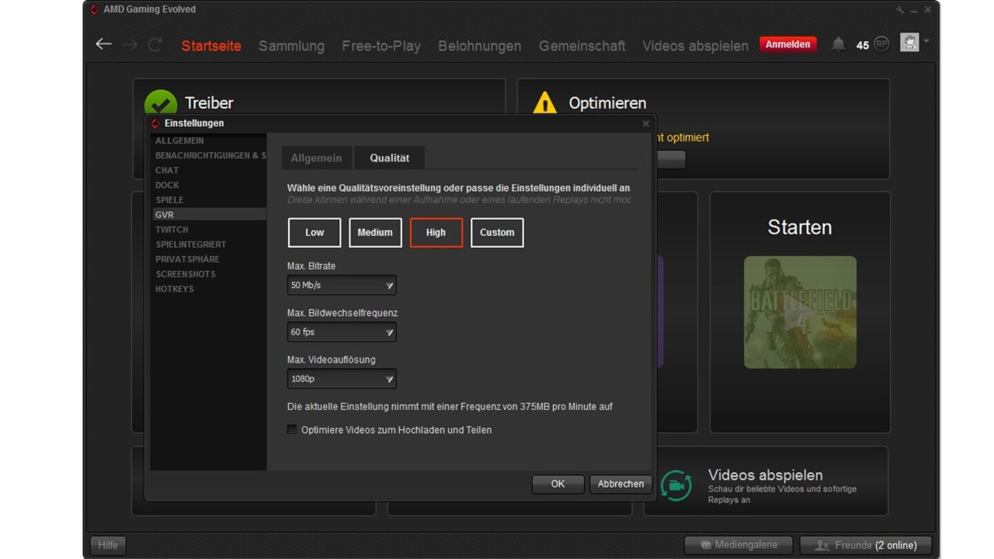Screen dimensions: 994x559
Task: Click the Videos abspielen camera icon
Action: (676, 486)
